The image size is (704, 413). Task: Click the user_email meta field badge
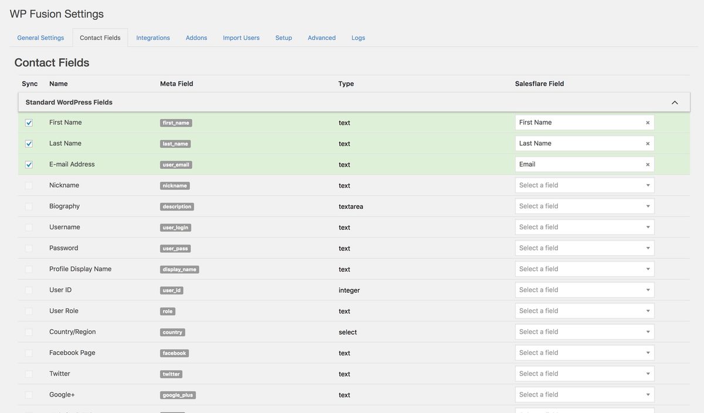176,165
